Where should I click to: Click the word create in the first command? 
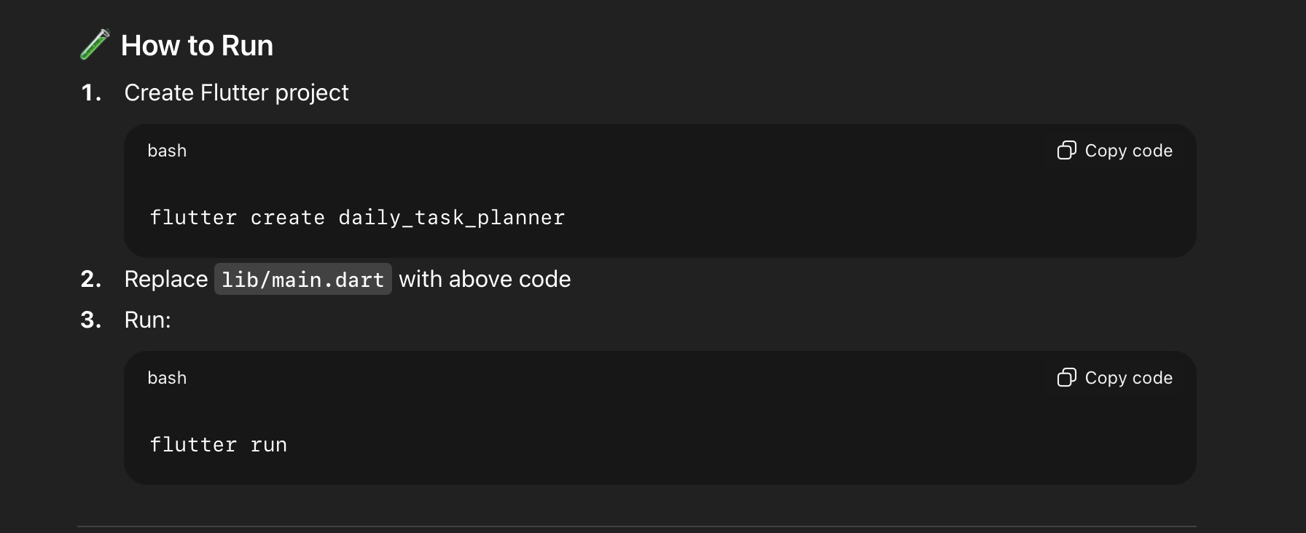click(x=287, y=218)
